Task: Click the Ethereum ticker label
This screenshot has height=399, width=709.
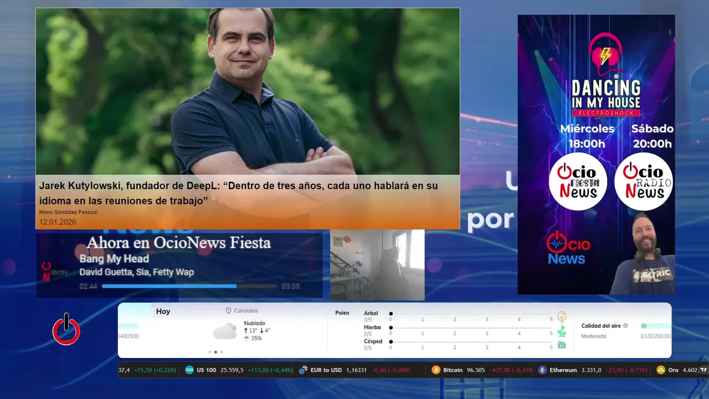Action: coord(563,370)
